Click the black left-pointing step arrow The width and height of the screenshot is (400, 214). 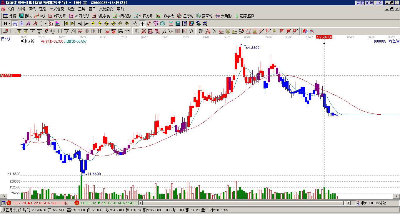[x=80, y=24]
